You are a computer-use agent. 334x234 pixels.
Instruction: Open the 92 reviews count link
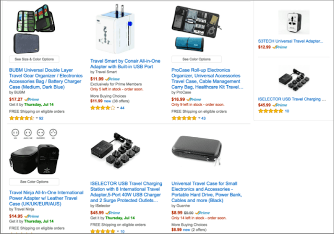point(41,118)
